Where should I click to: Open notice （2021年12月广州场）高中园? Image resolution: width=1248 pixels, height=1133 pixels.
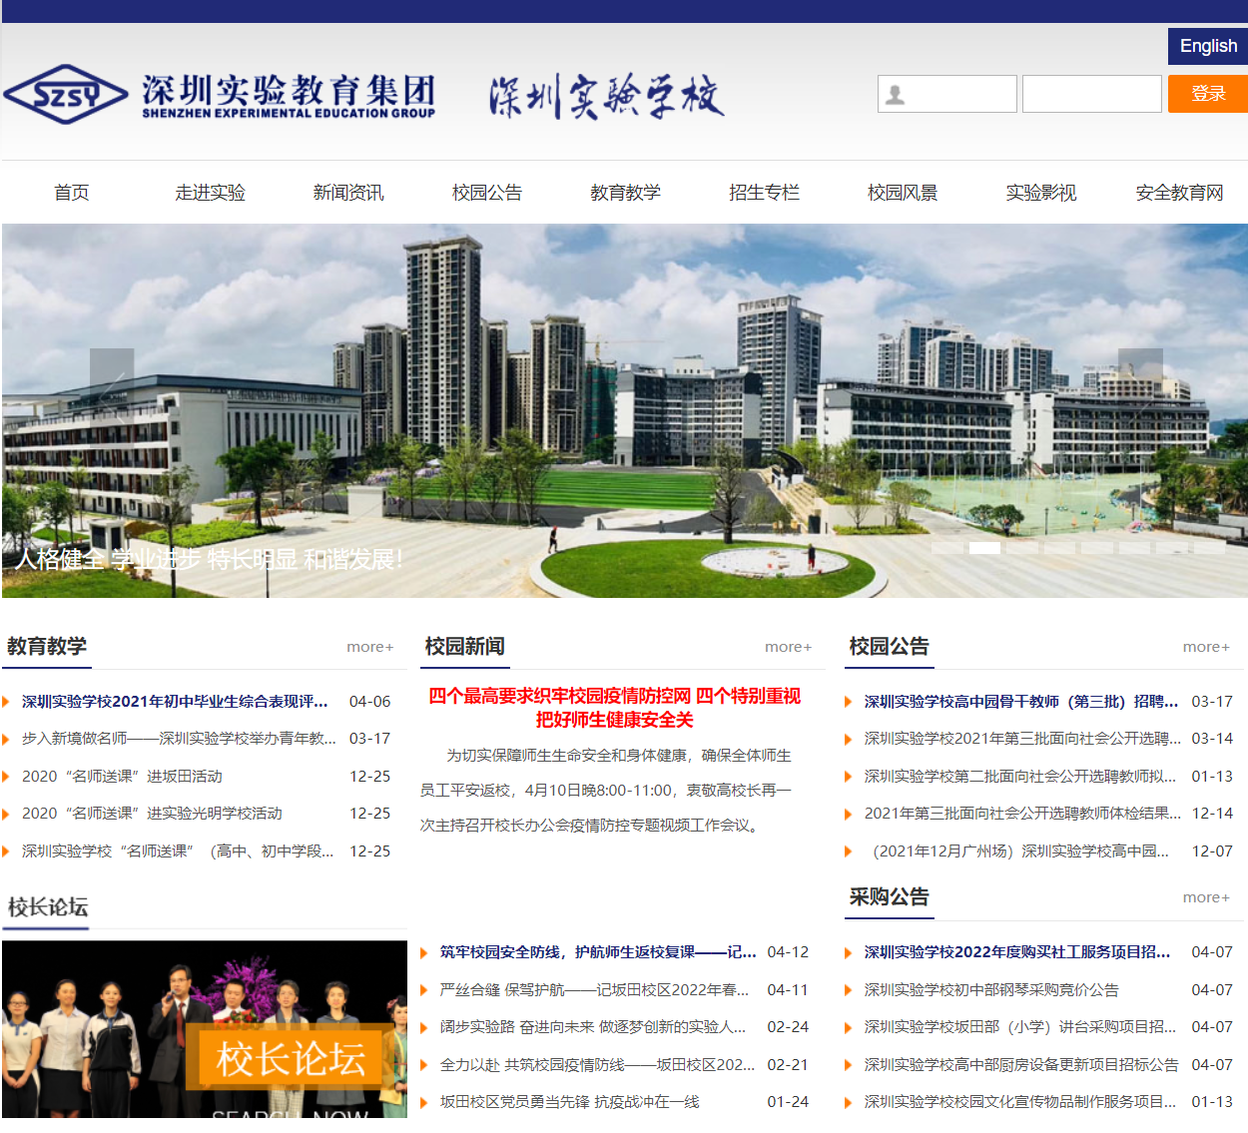pyautogui.click(x=1016, y=851)
